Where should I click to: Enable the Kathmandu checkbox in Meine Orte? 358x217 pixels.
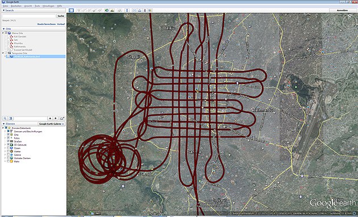8,47
